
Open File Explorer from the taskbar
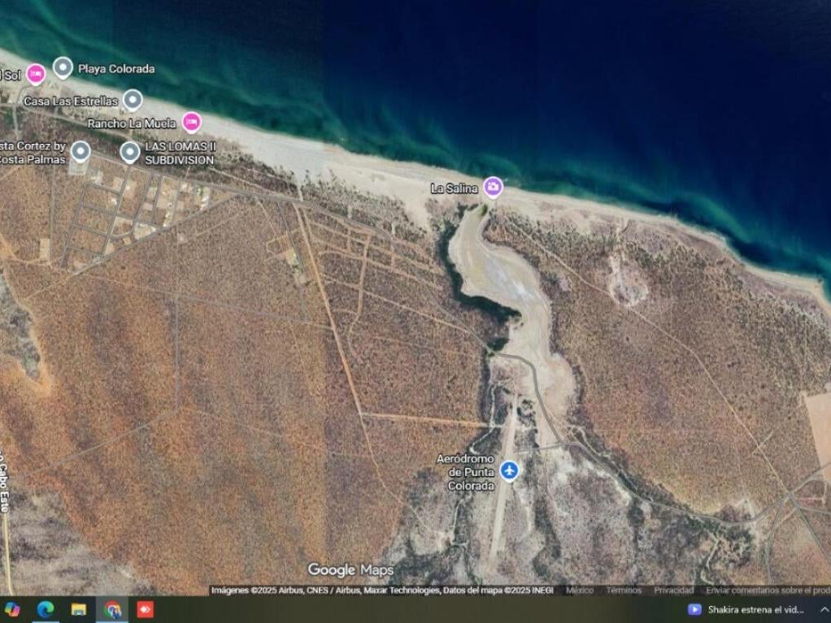coord(79,609)
